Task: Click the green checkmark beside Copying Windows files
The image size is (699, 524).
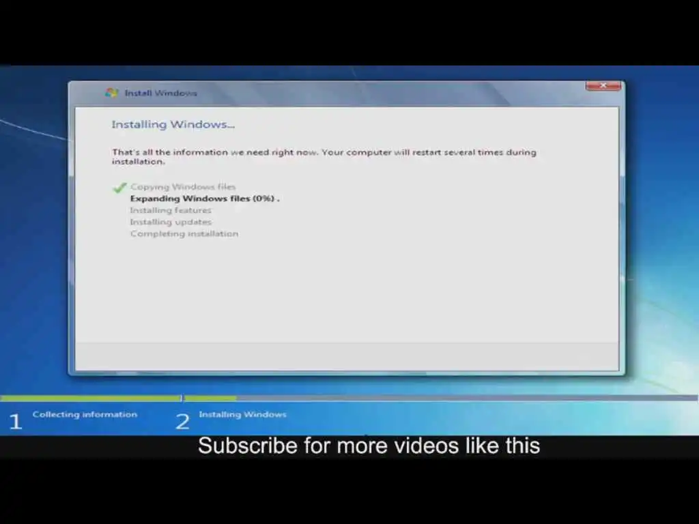Action: [119, 187]
